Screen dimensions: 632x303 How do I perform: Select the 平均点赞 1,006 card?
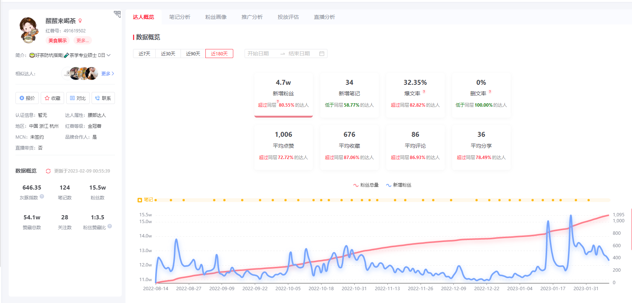(283, 147)
